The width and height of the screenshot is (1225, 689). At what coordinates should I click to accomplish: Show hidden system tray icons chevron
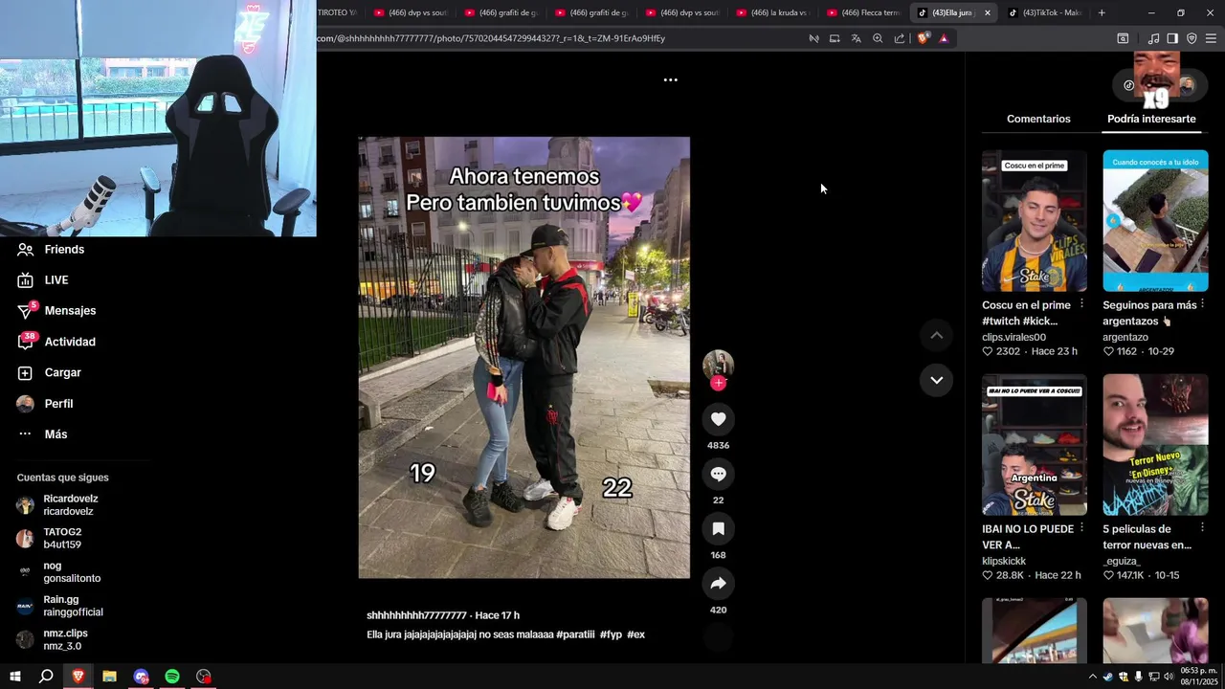[1093, 677]
